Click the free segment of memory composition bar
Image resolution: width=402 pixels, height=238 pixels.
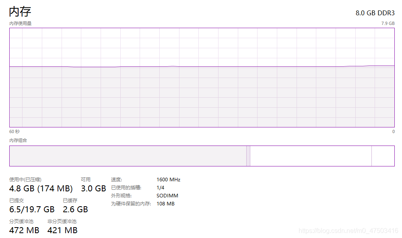point(383,156)
